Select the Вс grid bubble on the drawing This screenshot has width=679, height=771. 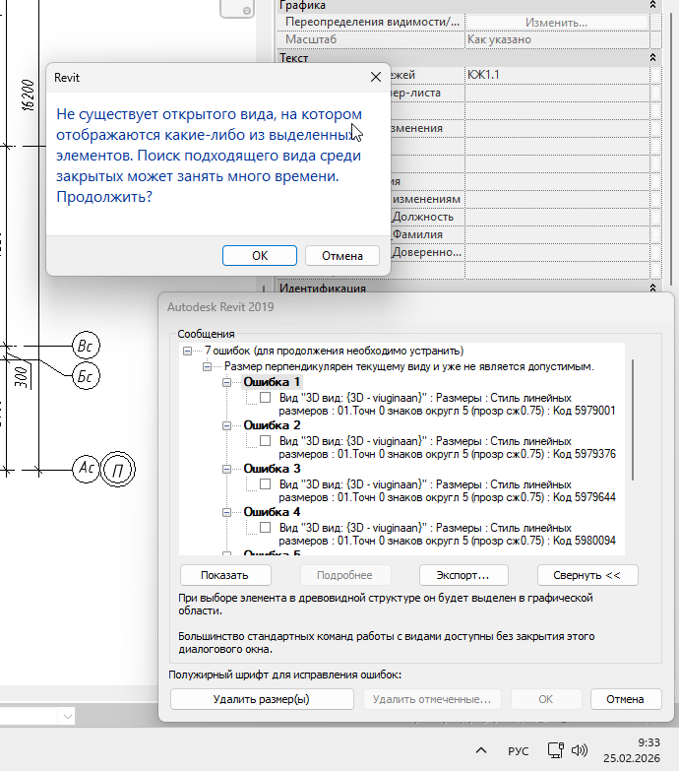point(86,346)
